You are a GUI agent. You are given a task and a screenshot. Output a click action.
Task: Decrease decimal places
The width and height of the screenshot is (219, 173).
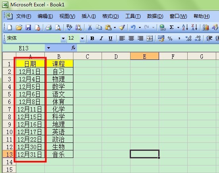click(198, 38)
